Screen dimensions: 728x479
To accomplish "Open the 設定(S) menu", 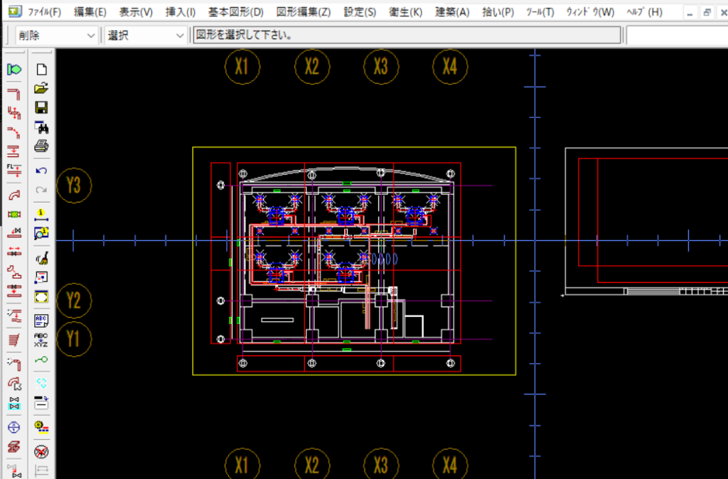I will (x=360, y=12).
